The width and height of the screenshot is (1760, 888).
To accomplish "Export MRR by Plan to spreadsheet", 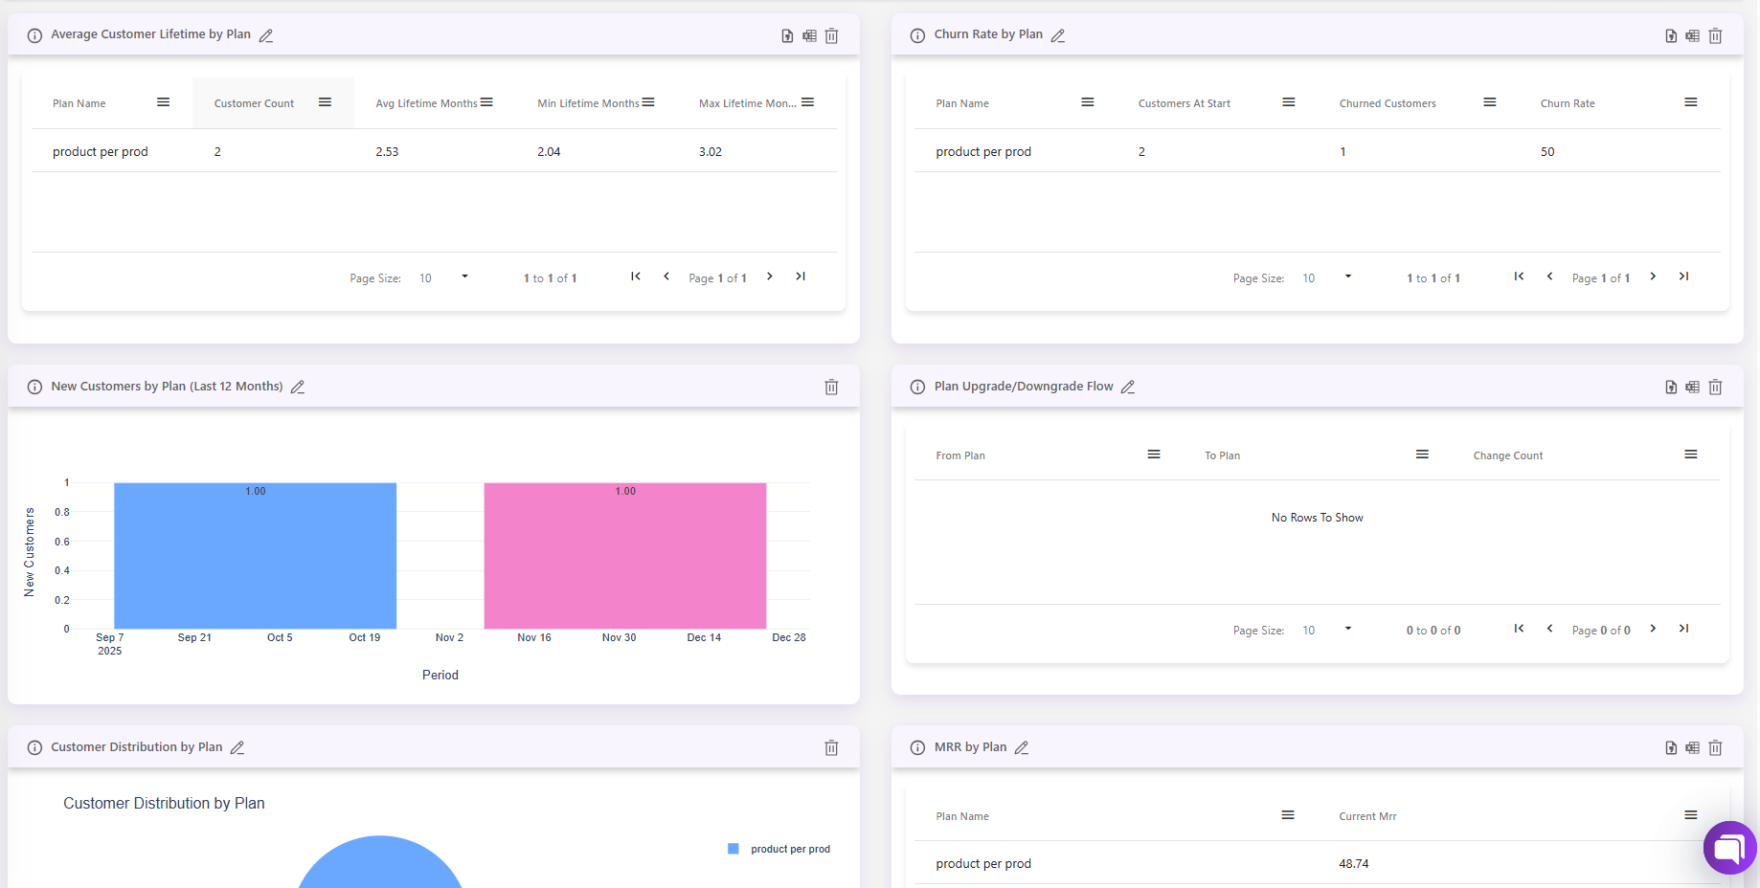I will (x=1693, y=747).
